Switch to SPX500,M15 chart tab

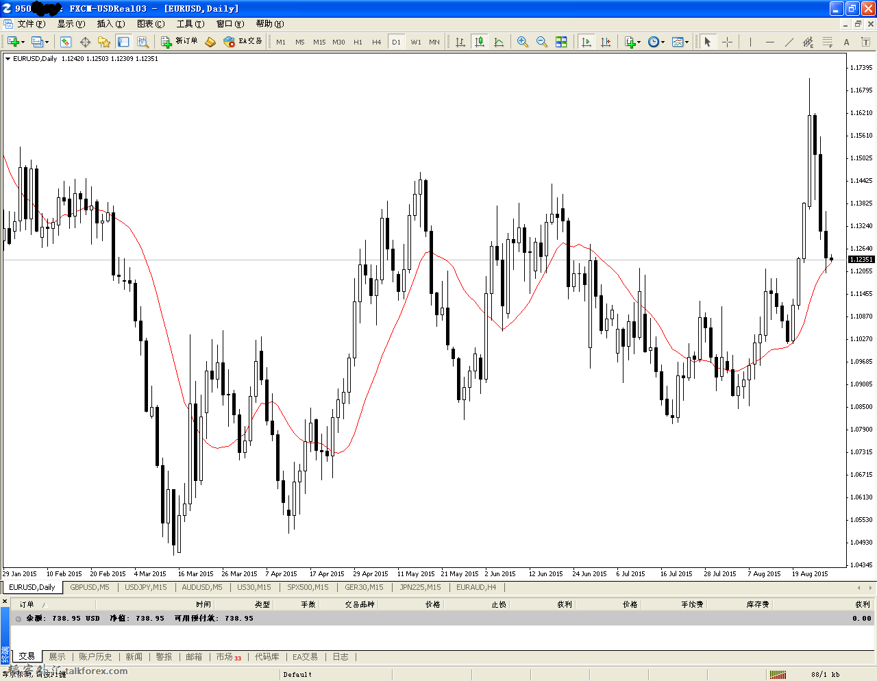tap(308, 587)
